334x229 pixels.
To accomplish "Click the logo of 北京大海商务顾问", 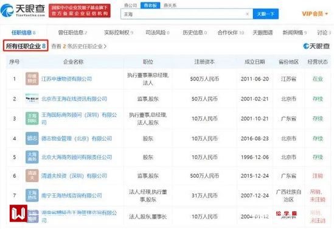I will tap(32, 157).
